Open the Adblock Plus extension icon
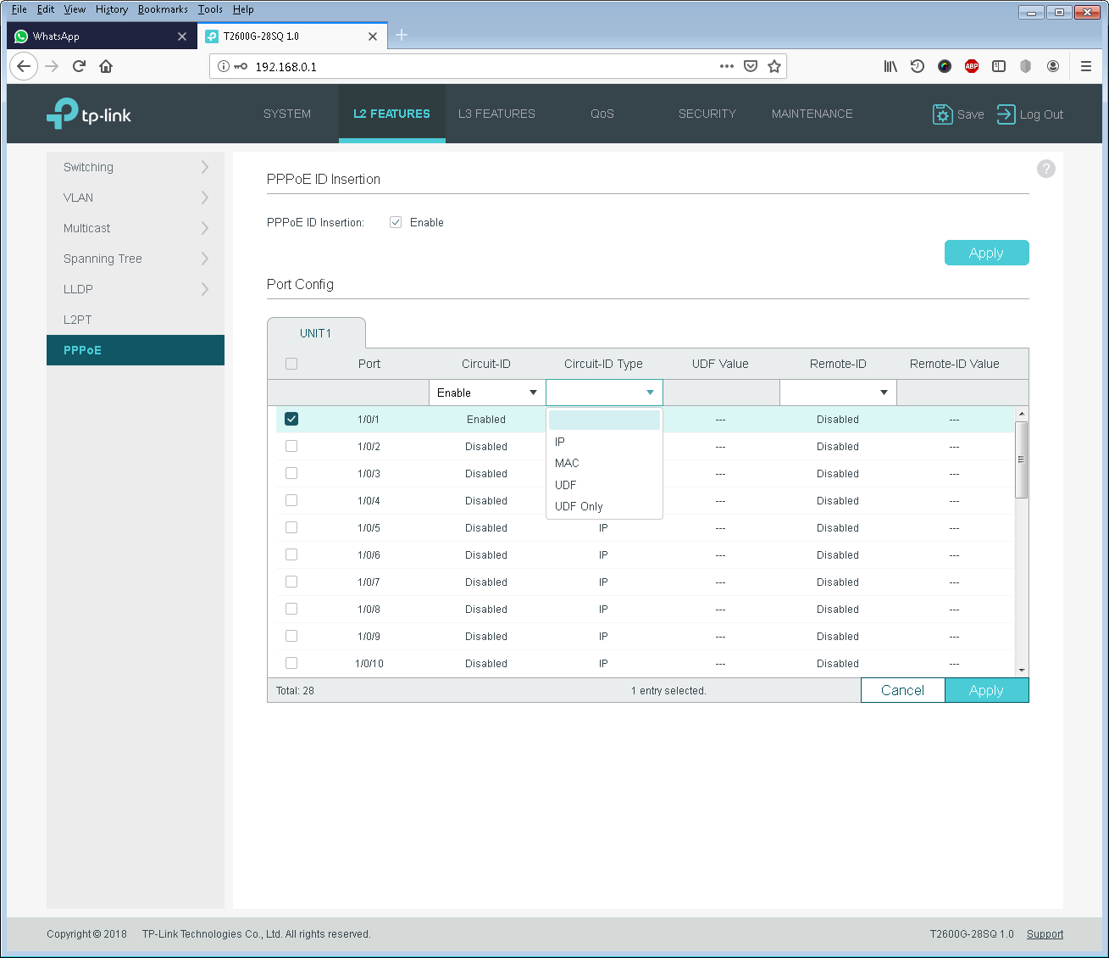Screen dimensions: 1109x958 click(x=972, y=66)
